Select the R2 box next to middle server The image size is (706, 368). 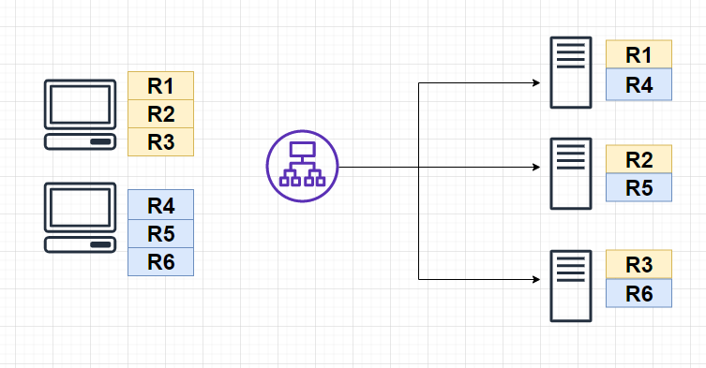(x=638, y=159)
